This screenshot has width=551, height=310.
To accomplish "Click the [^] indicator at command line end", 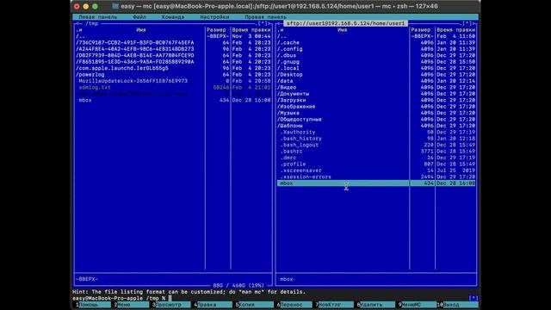I will pos(473,299).
